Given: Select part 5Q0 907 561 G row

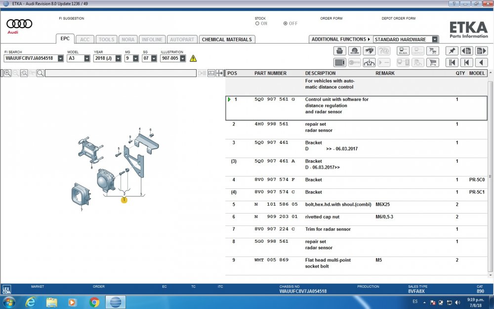Looking at the screenshot, I should (x=356, y=108).
